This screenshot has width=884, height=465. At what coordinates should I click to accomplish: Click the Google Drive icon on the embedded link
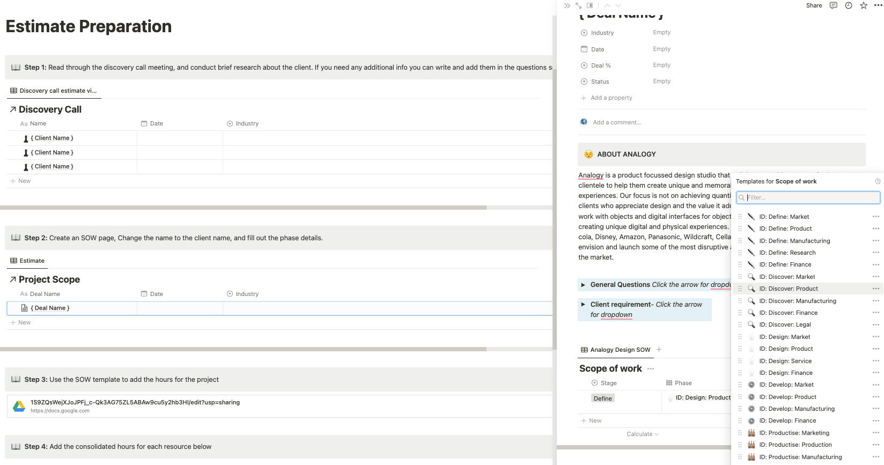pyautogui.click(x=19, y=406)
